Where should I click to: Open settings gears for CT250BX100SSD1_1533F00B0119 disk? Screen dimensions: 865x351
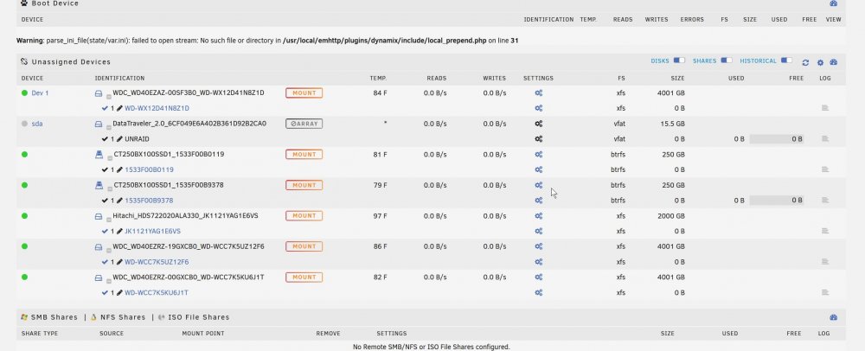click(x=538, y=155)
